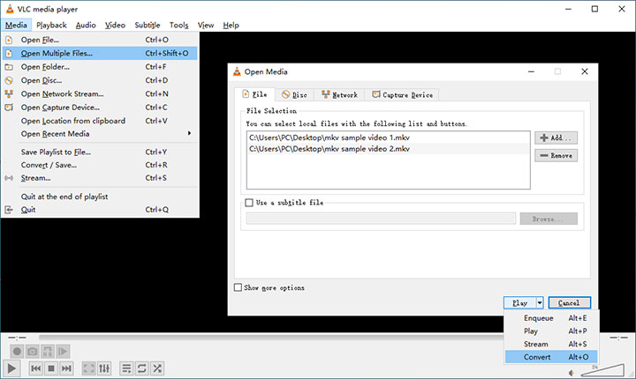Take a snapshot with the camera icon

tap(32, 351)
